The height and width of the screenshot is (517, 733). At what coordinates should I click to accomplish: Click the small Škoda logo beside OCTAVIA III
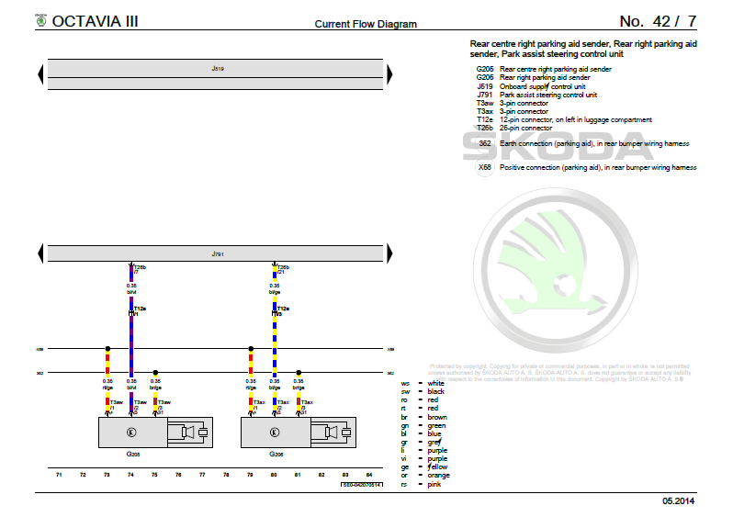pos(41,20)
